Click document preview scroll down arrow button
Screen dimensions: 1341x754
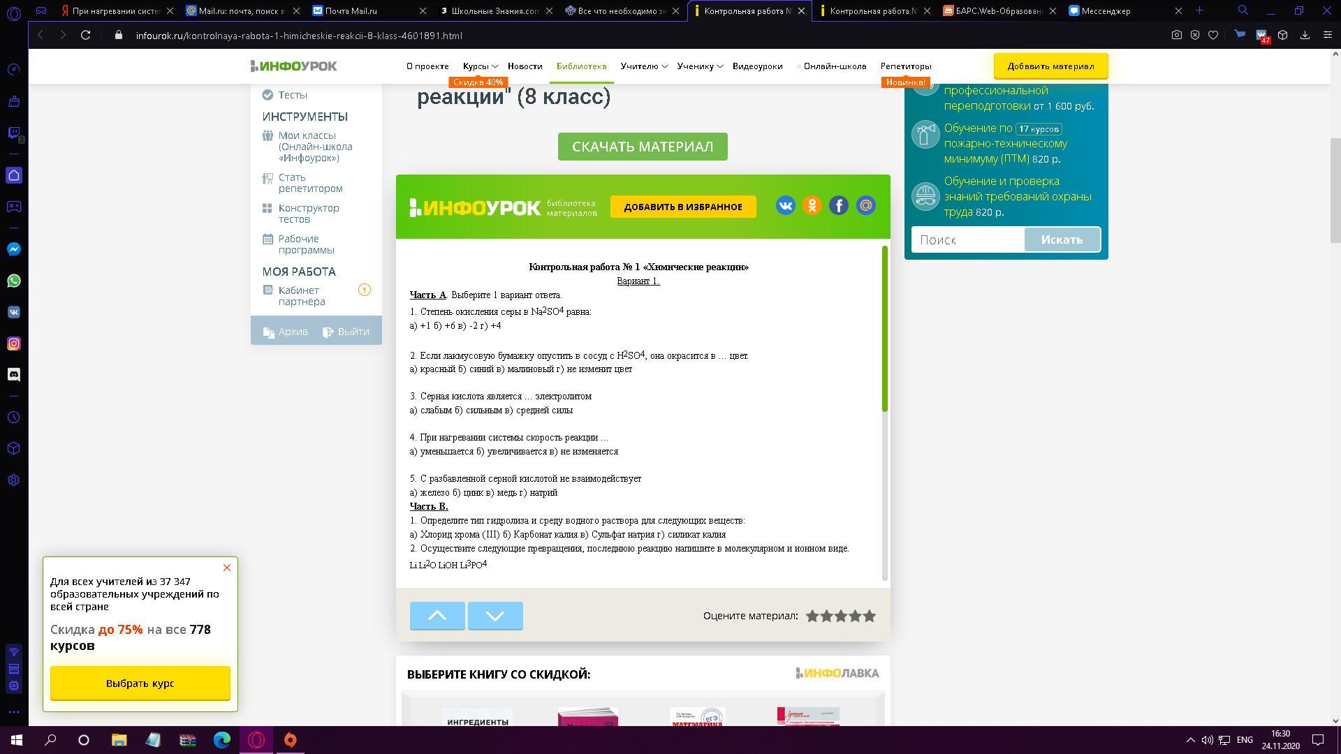495,616
